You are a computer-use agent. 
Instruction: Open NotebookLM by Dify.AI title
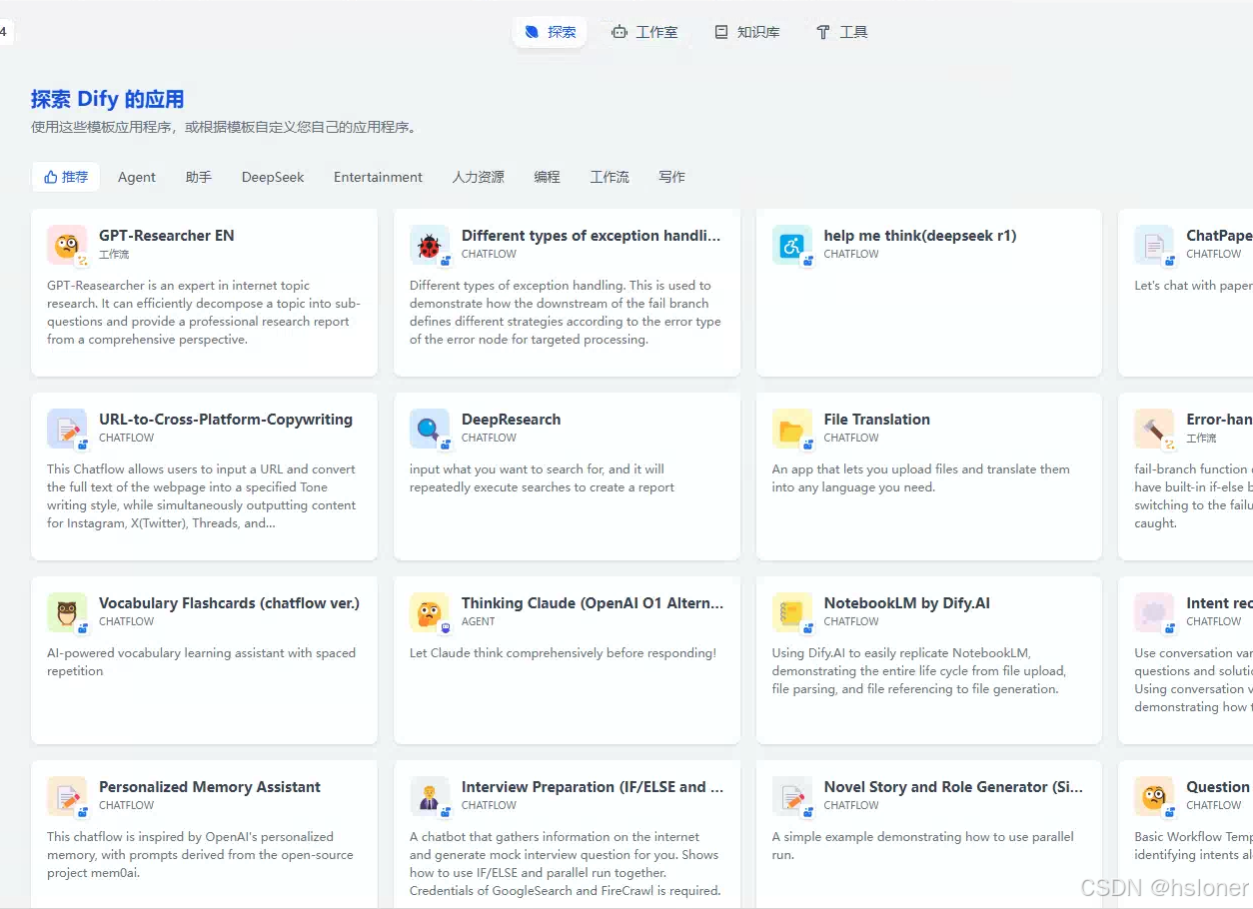pos(907,603)
